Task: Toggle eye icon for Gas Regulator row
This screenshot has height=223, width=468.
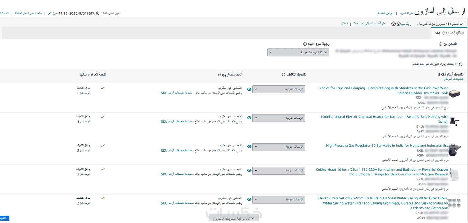Action: pyautogui.click(x=249, y=147)
